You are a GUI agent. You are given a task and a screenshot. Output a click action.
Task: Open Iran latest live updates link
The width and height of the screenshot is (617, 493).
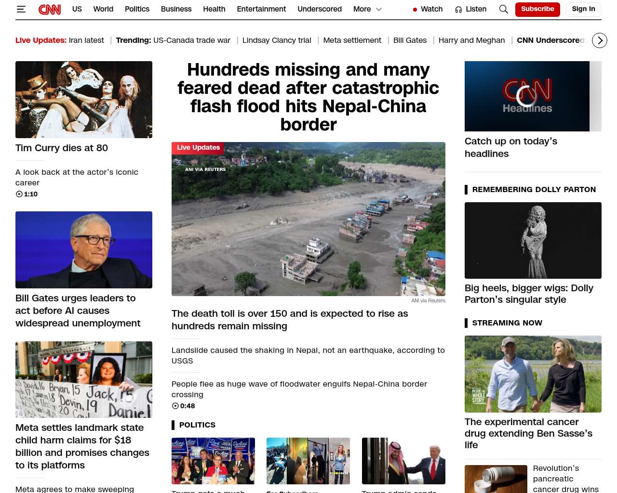coord(86,40)
